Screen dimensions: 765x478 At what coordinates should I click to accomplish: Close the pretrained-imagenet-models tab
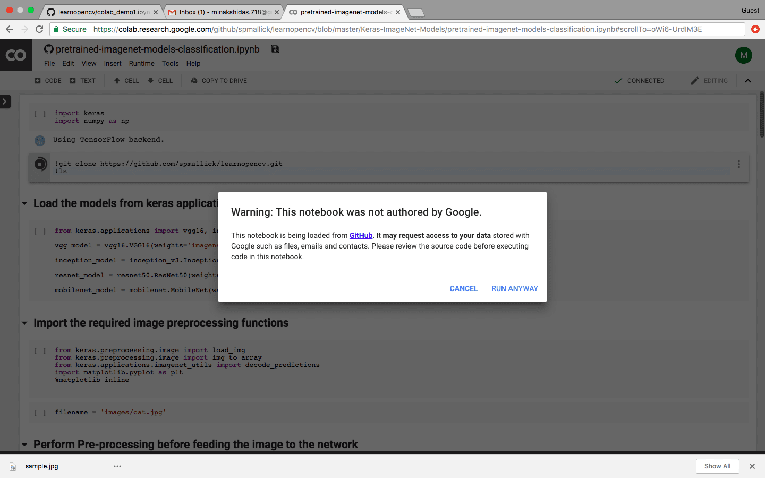[398, 12]
